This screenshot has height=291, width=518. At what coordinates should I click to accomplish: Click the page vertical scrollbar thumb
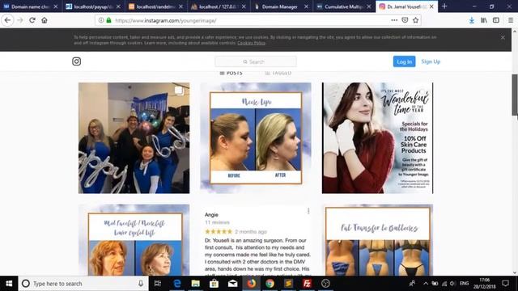click(x=515, y=95)
